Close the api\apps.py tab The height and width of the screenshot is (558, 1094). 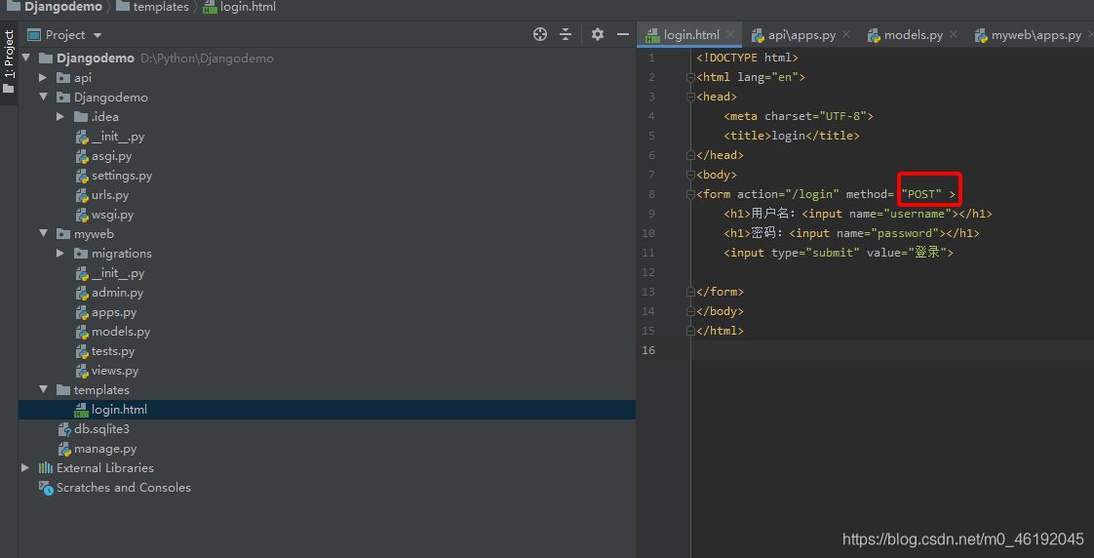pos(846,34)
